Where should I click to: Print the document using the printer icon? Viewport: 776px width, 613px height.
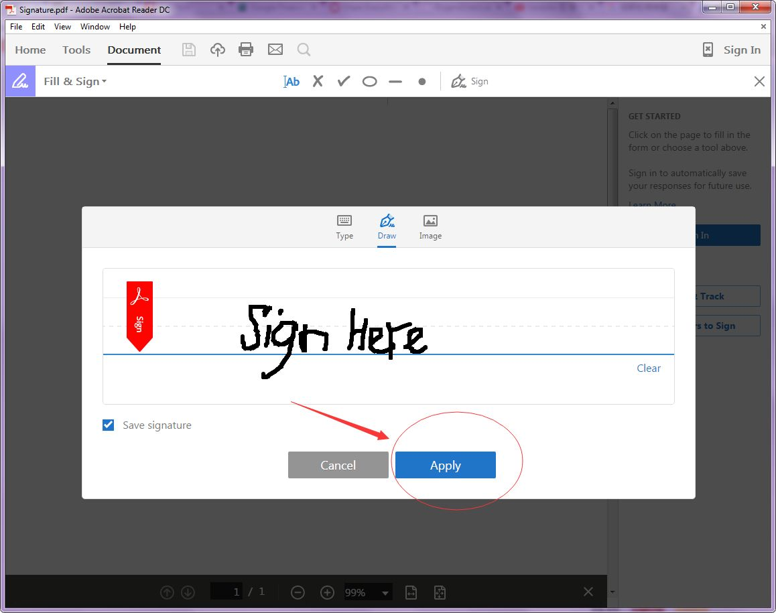(246, 50)
